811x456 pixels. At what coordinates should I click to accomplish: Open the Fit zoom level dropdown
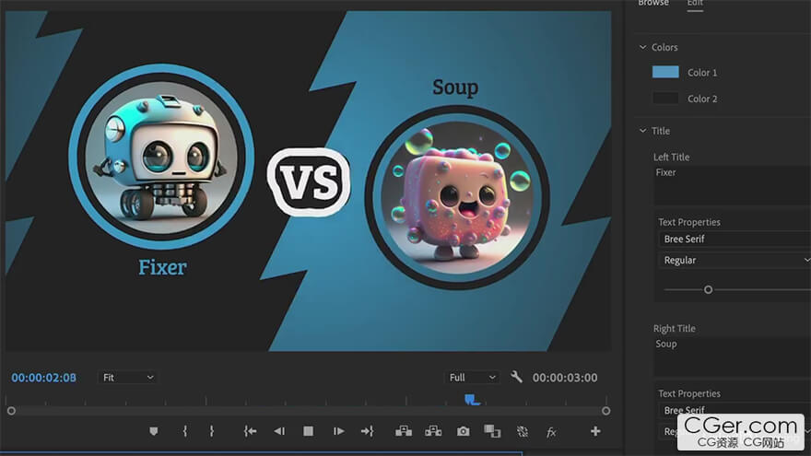127,378
